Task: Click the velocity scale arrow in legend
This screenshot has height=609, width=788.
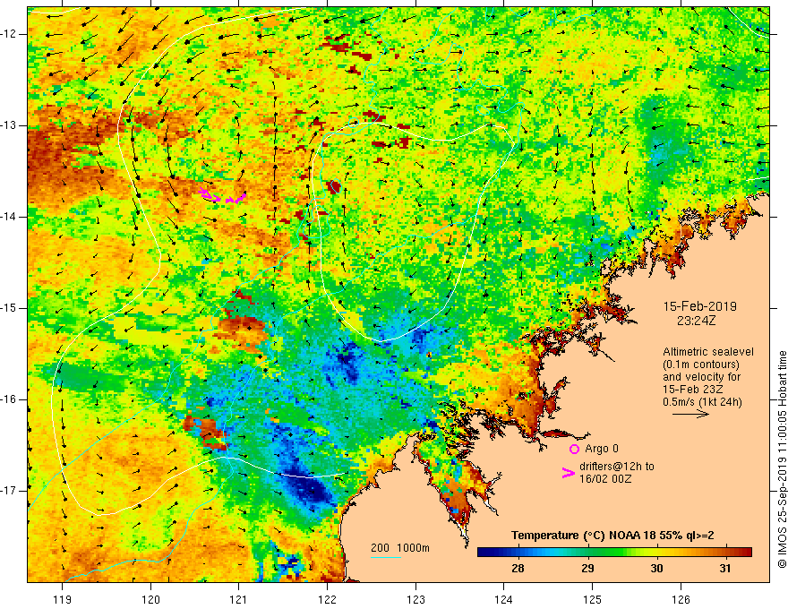Action: click(690, 415)
